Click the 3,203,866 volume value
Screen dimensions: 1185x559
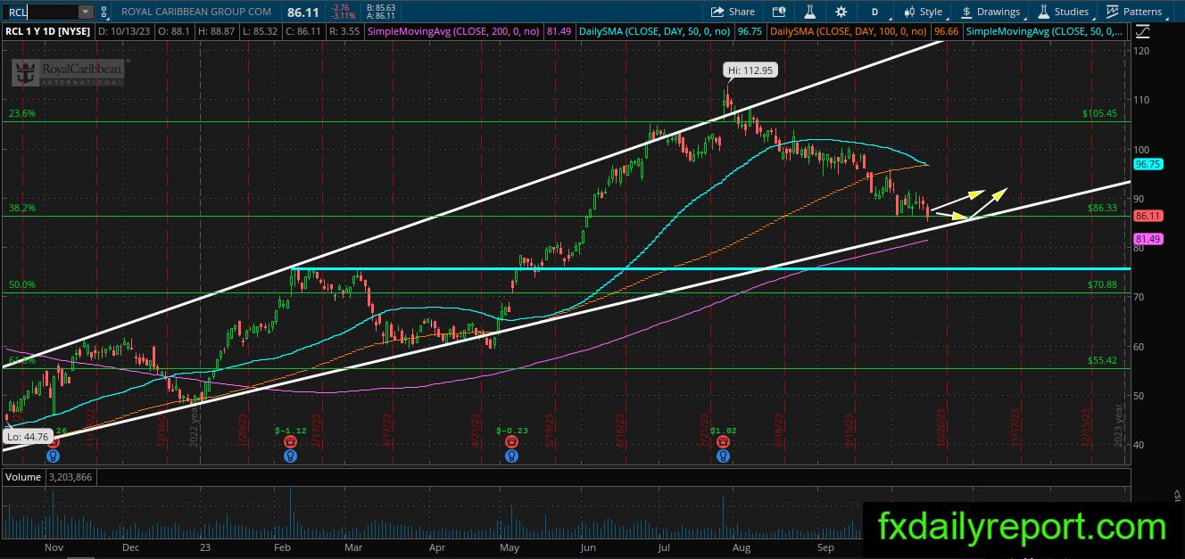70,477
